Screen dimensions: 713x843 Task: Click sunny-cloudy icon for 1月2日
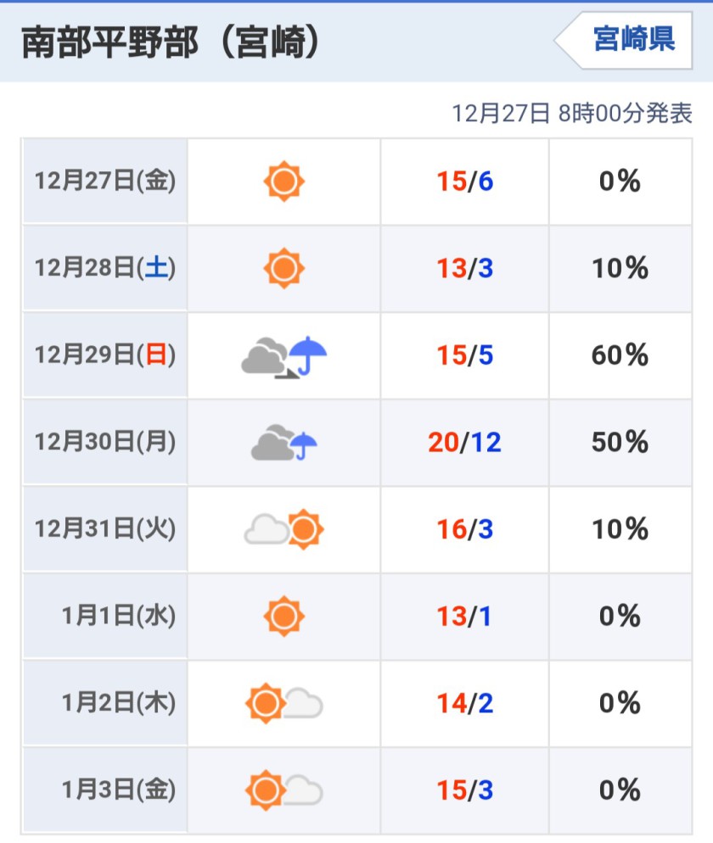[x=284, y=703]
